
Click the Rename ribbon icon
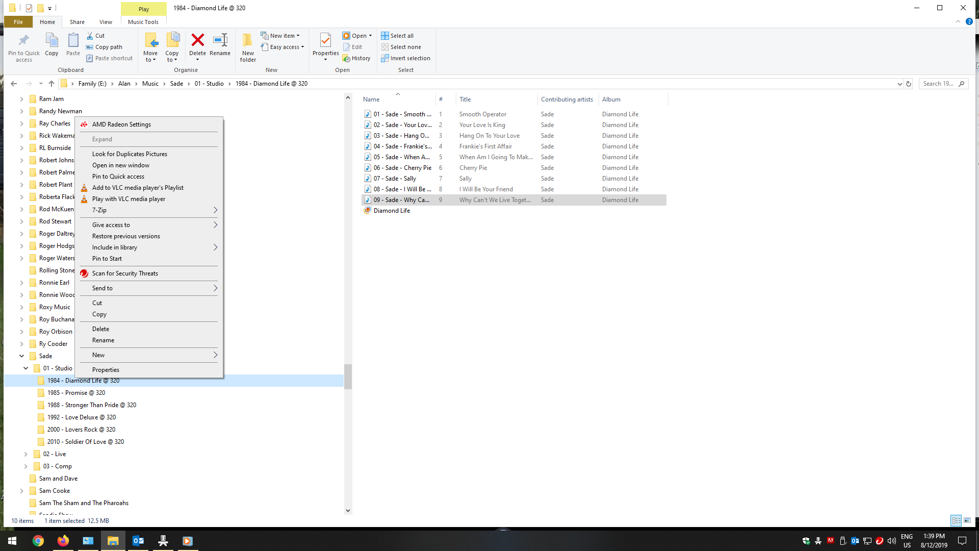tap(220, 44)
